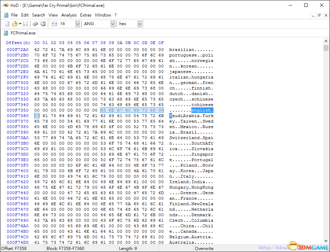
Task: Click the bytes-per-row width icon
Action: (54, 24)
